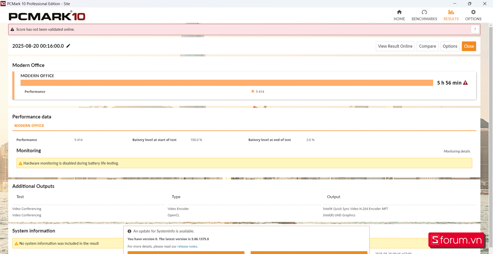Open the RESULTS section
This screenshot has width=493, height=254.
pyautogui.click(x=451, y=15)
